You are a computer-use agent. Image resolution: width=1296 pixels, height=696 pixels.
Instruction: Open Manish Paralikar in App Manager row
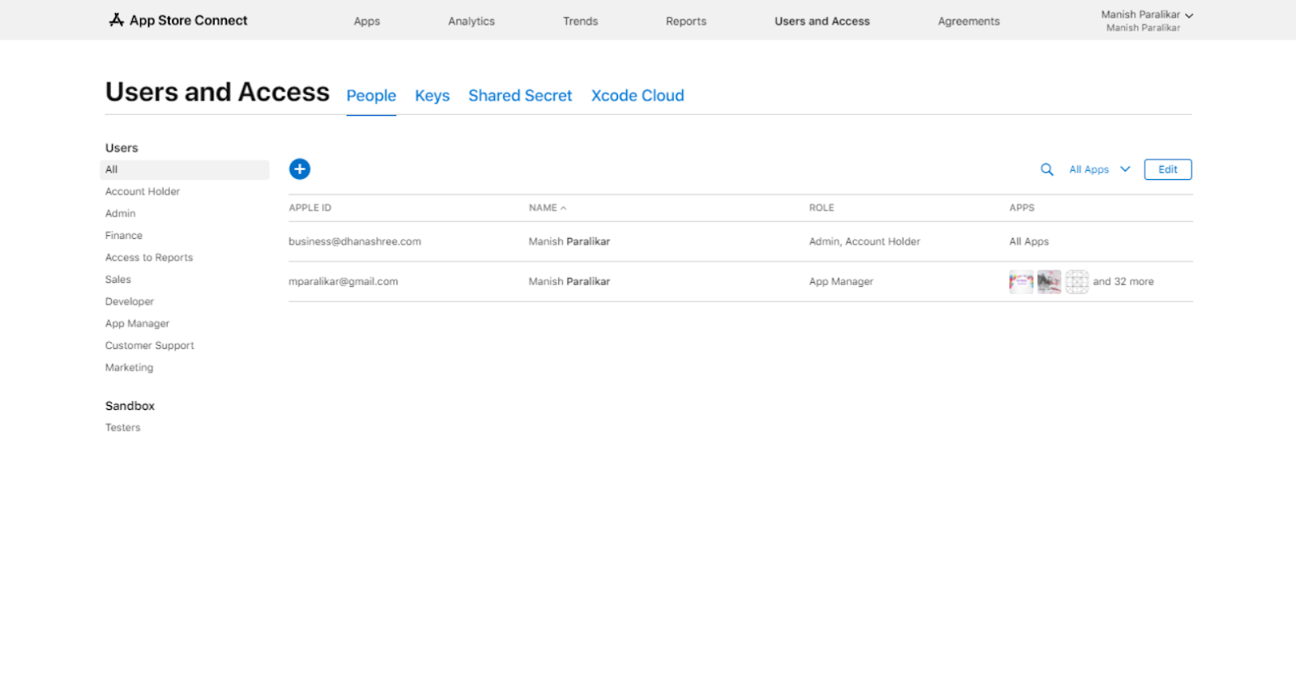[569, 281]
